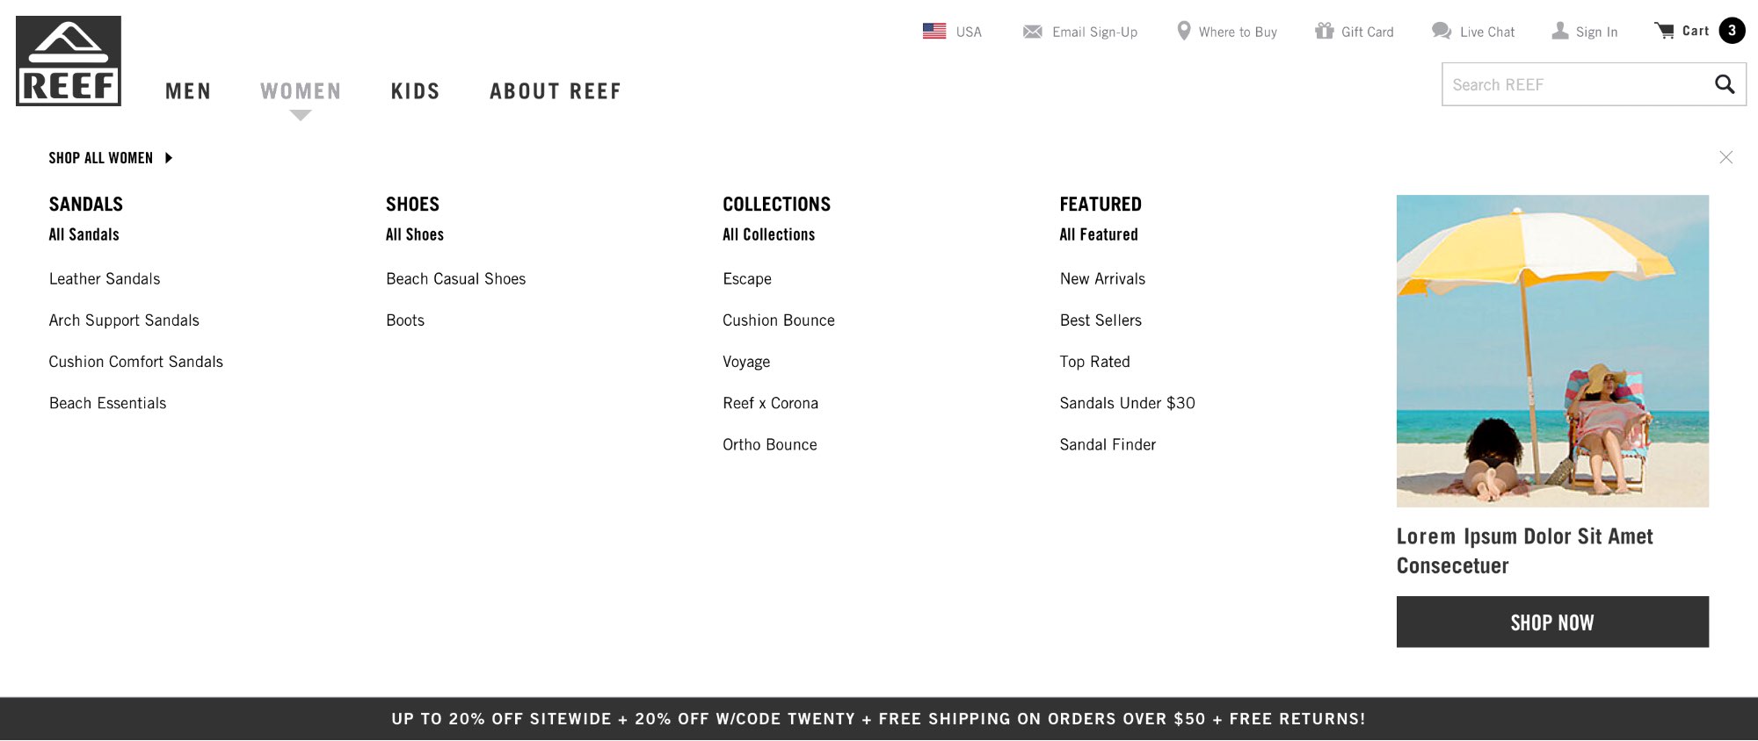Click the REEF logo

click(x=69, y=61)
